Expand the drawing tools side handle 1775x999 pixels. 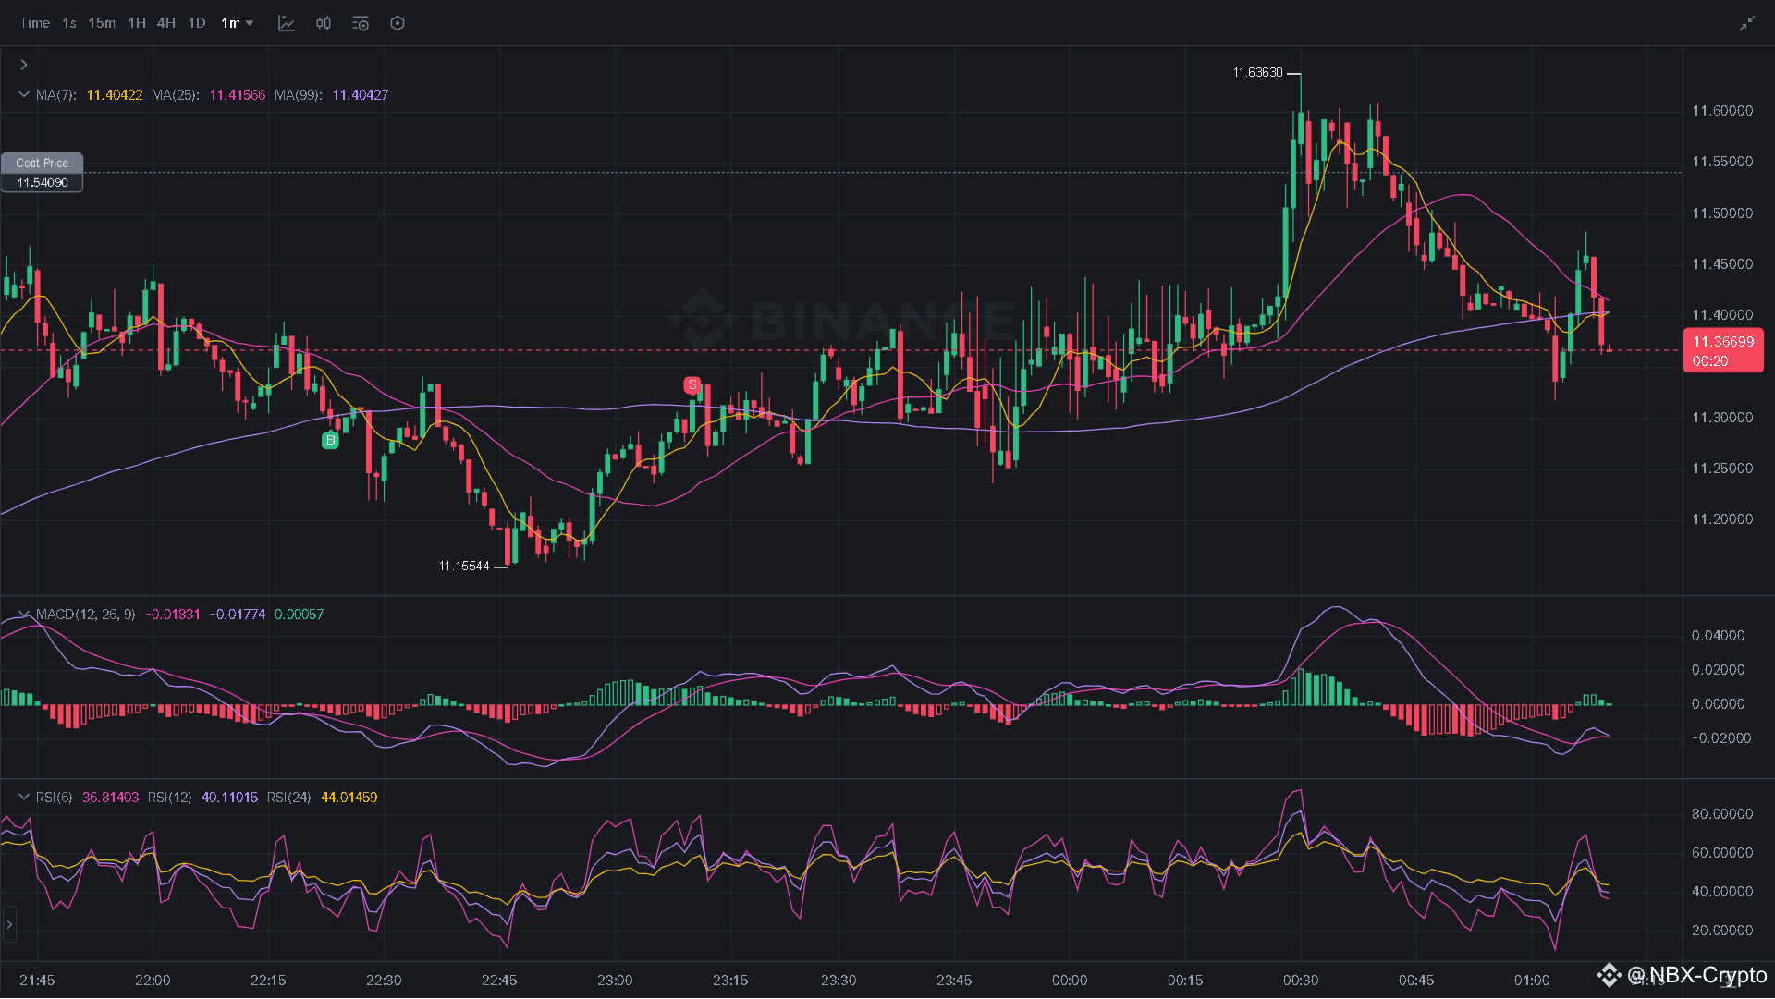9,924
